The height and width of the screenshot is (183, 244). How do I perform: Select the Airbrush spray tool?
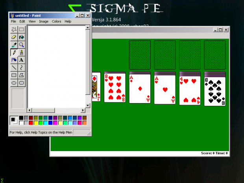click(14, 60)
